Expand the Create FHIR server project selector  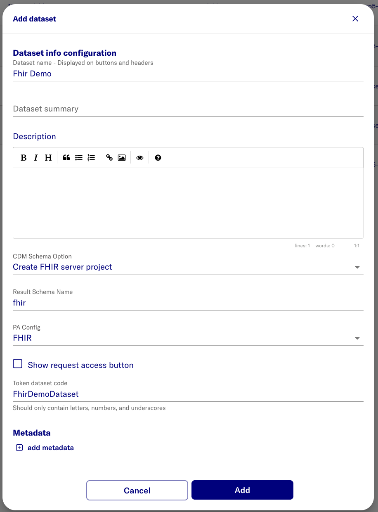(x=357, y=267)
